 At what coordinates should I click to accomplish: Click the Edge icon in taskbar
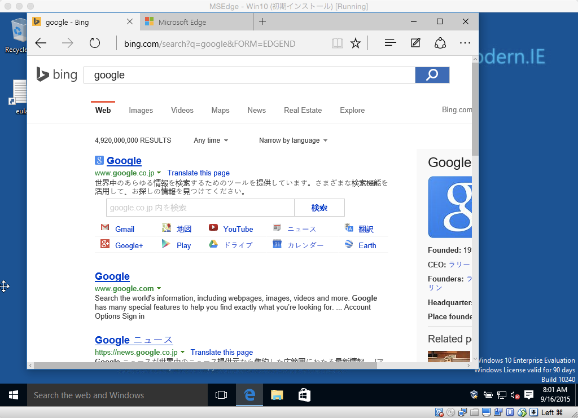coord(249,395)
